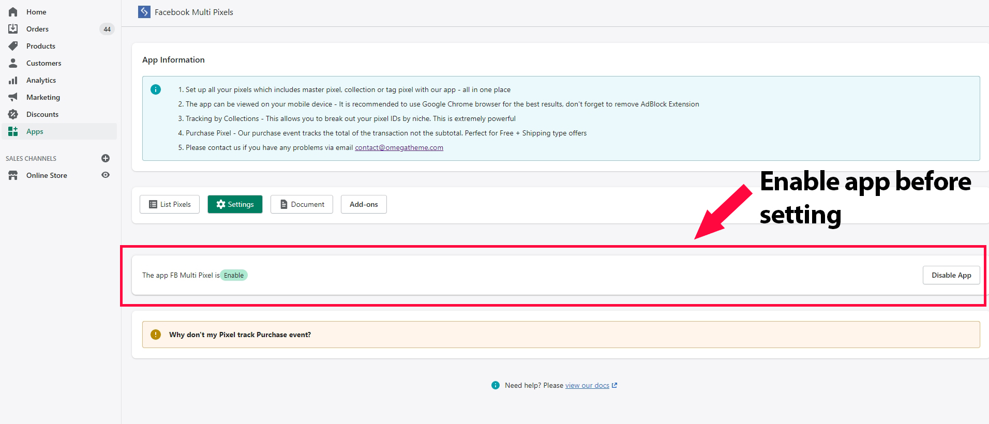Click the Products tag icon
Image resolution: width=989 pixels, height=424 pixels.
click(13, 46)
